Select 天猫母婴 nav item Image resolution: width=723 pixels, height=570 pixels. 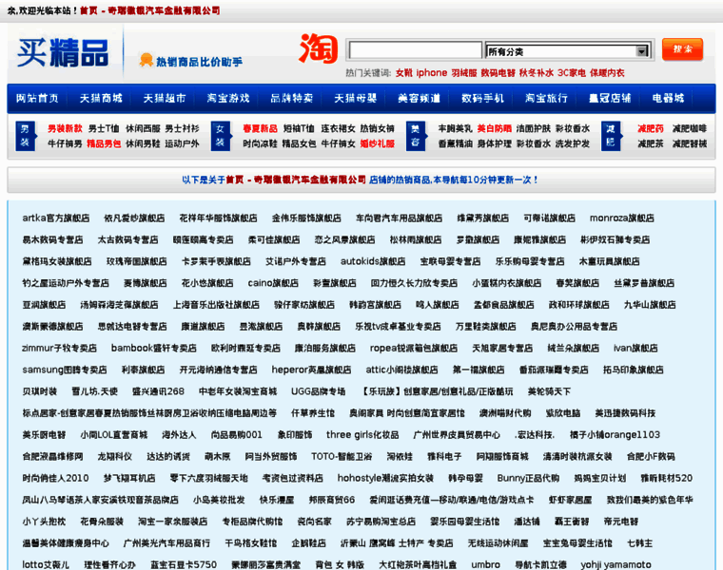coord(356,98)
